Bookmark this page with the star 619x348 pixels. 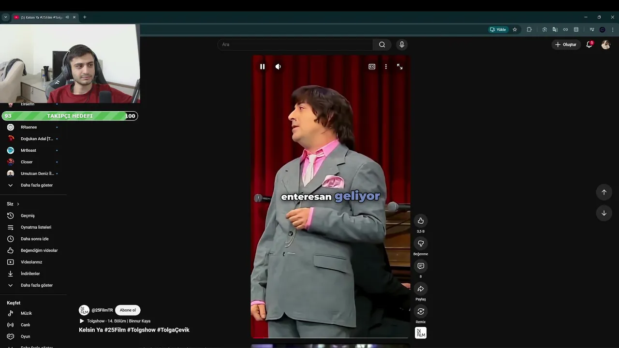[x=515, y=29]
